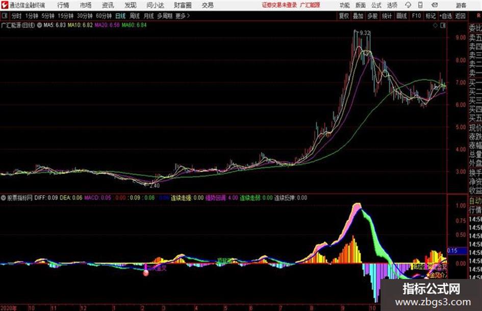
Task: Click the 多股 multi-stock toolbar button
Action: click(x=372, y=16)
